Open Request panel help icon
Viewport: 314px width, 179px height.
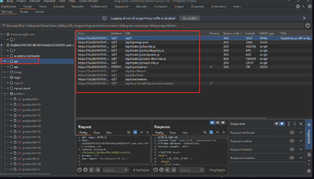(80, 170)
